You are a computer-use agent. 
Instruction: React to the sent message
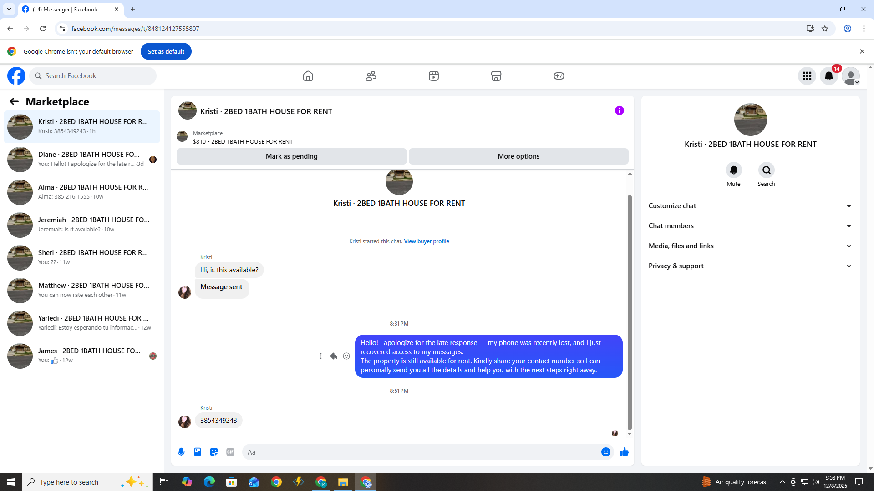(x=346, y=356)
